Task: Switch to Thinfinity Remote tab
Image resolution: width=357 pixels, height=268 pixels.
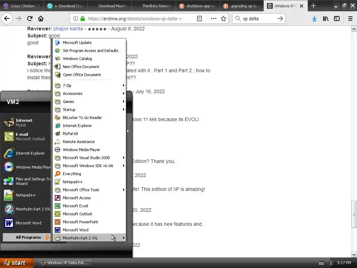Action: coord(154,6)
